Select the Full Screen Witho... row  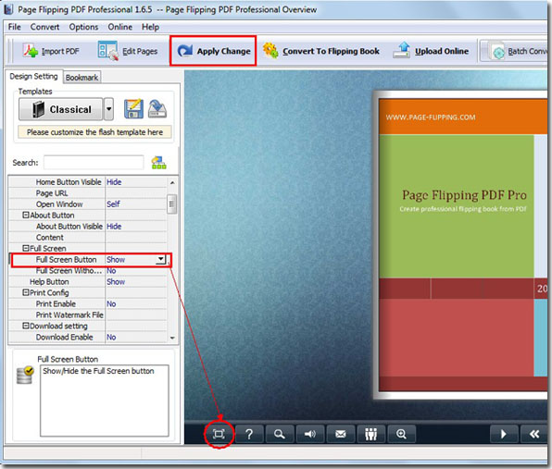point(88,271)
